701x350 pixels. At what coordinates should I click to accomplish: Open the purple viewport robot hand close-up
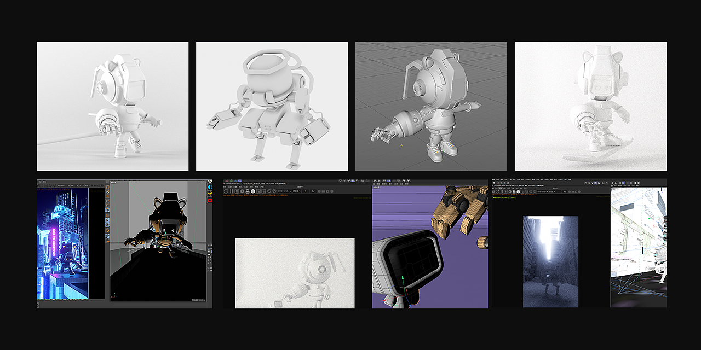tap(430, 247)
